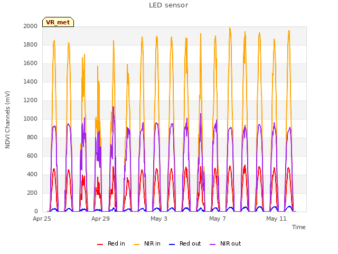Click the Time axis label
This screenshot has height=254, width=338.
299,227
